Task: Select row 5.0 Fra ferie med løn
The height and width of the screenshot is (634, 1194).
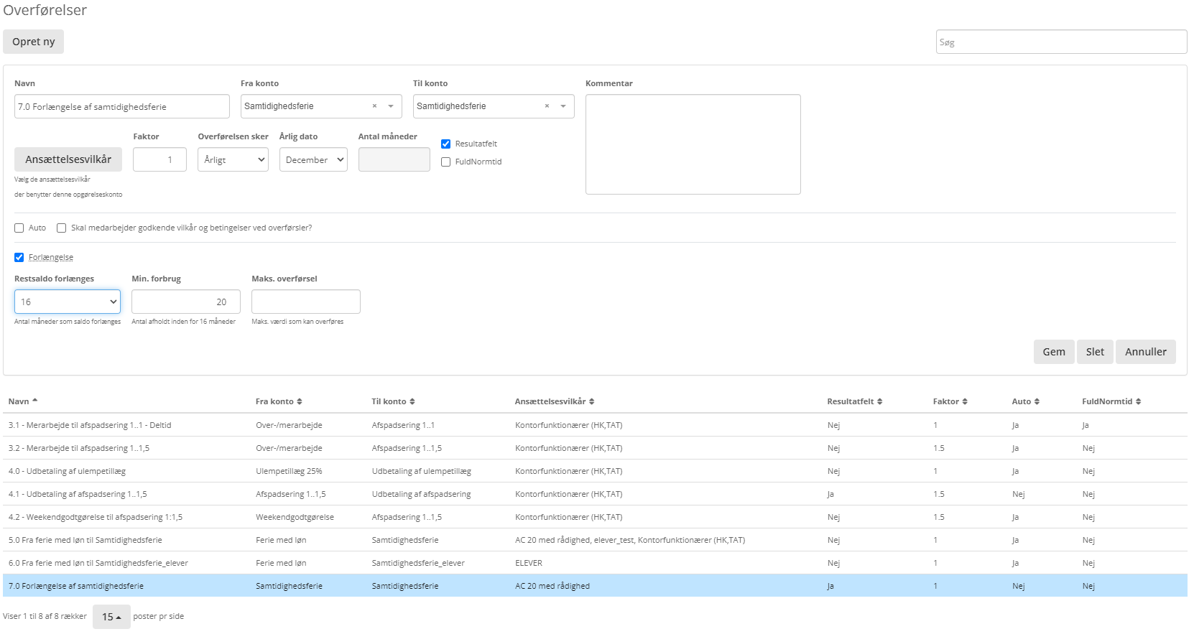Action: coord(85,540)
